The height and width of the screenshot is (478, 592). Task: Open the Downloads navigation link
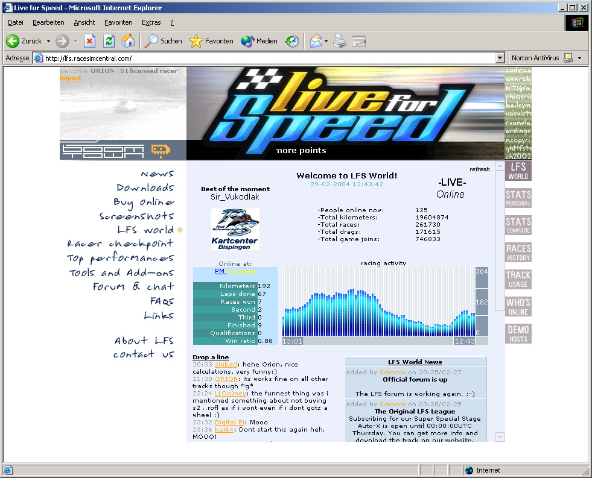click(145, 187)
